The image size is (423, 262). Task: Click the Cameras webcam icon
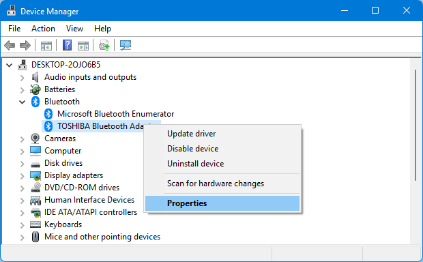tap(35, 139)
